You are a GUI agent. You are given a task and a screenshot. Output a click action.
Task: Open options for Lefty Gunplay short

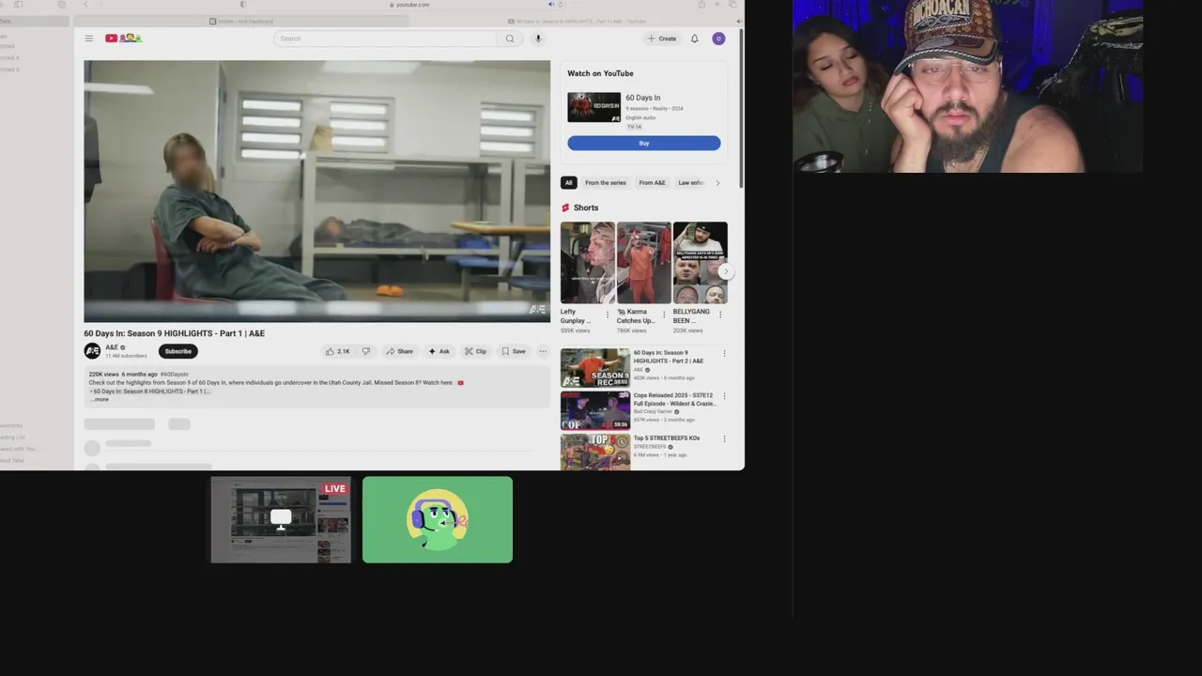608,315
